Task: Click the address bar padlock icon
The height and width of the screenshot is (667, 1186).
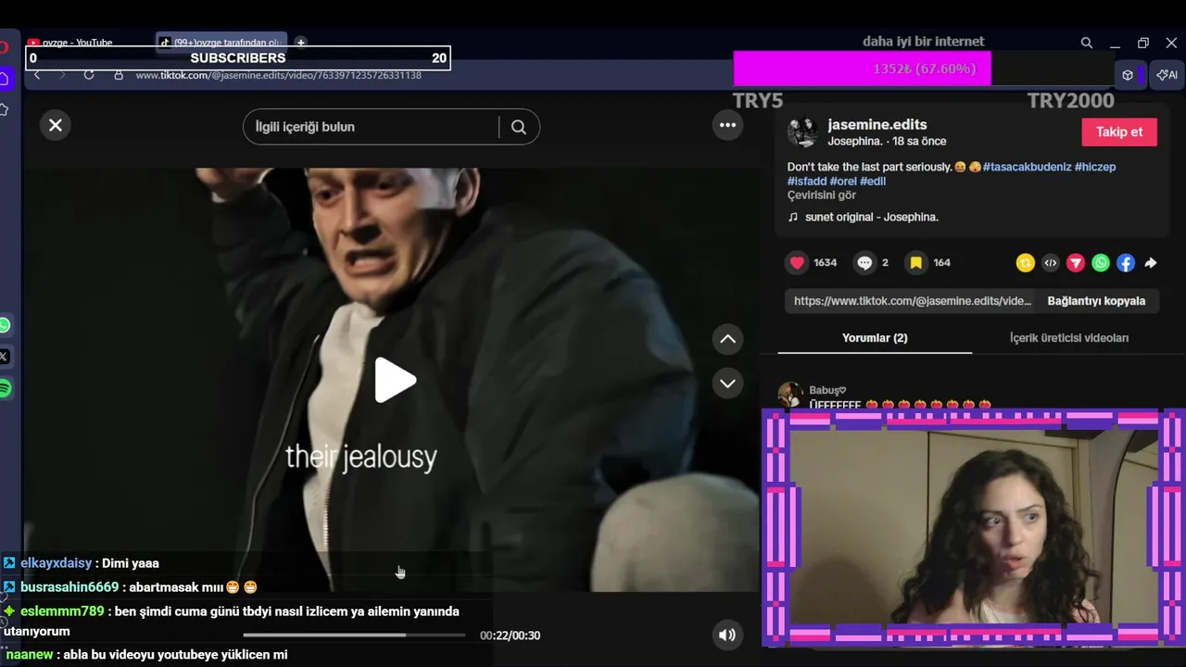Action: pyautogui.click(x=119, y=75)
